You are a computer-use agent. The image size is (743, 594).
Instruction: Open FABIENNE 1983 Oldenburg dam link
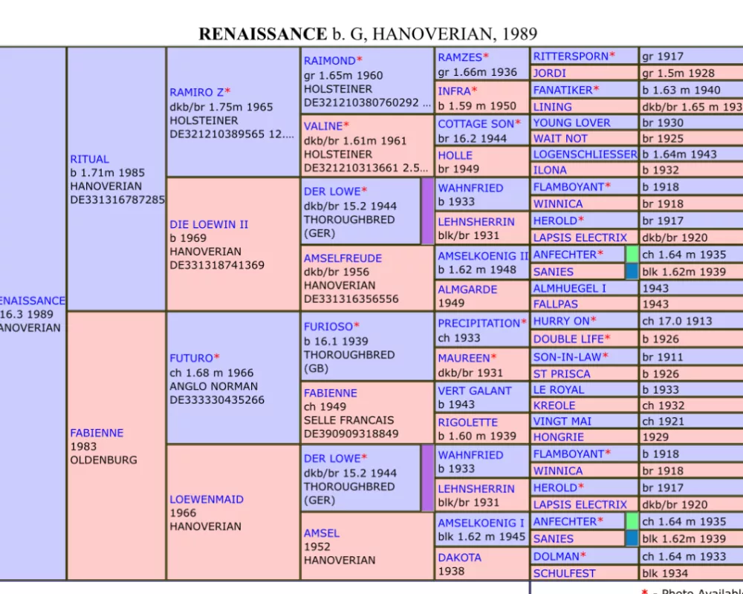[97, 433]
